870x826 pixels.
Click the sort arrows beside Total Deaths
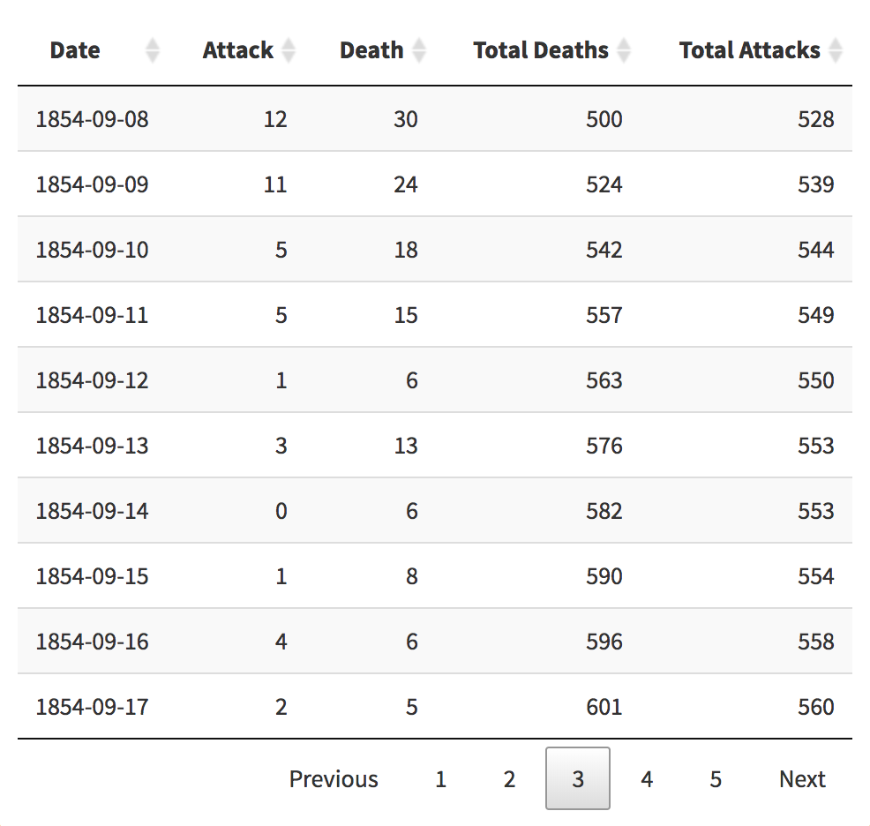[624, 50]
